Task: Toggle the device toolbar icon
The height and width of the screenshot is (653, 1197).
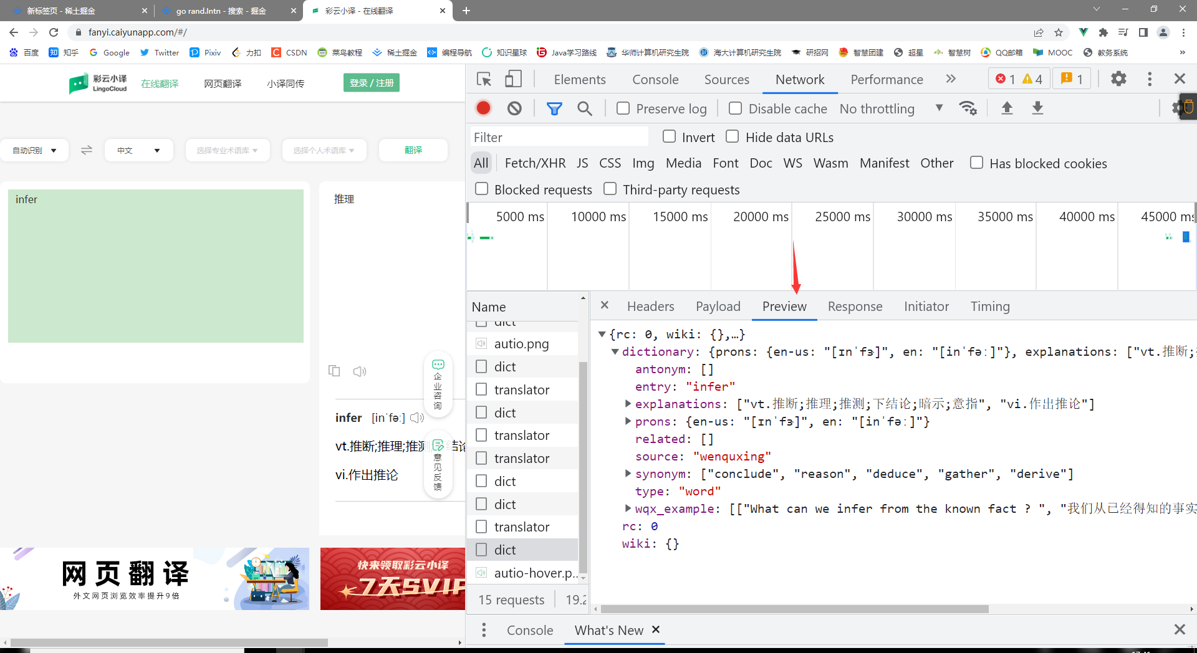Action: pyautogui.click(x=513, y=79)
